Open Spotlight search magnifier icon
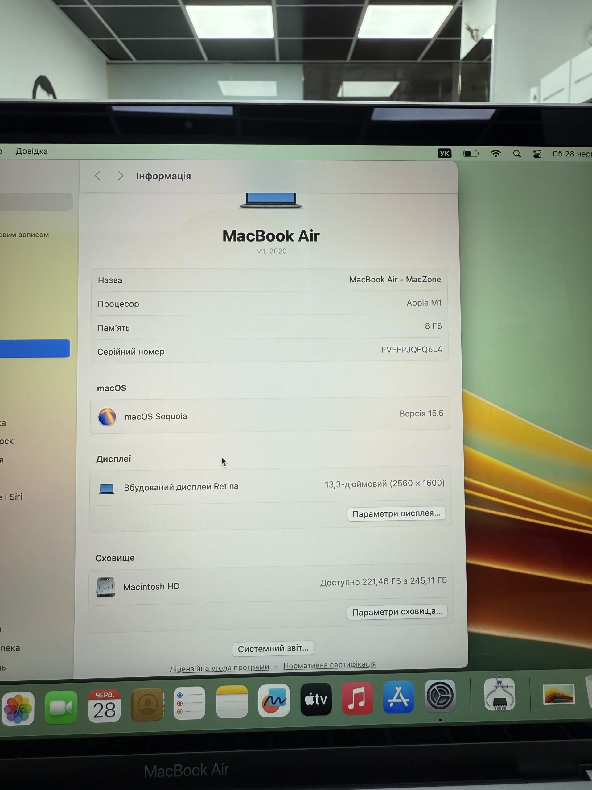 coord(517,154)
